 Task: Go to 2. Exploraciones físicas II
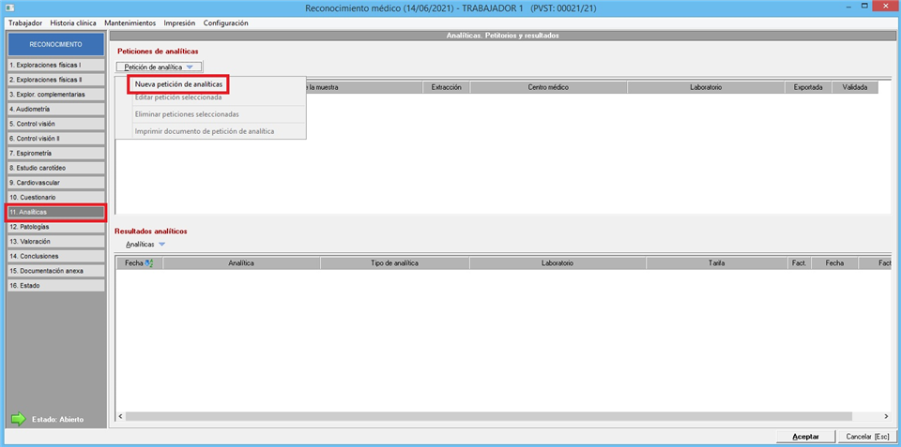click(x=55, y=80)
